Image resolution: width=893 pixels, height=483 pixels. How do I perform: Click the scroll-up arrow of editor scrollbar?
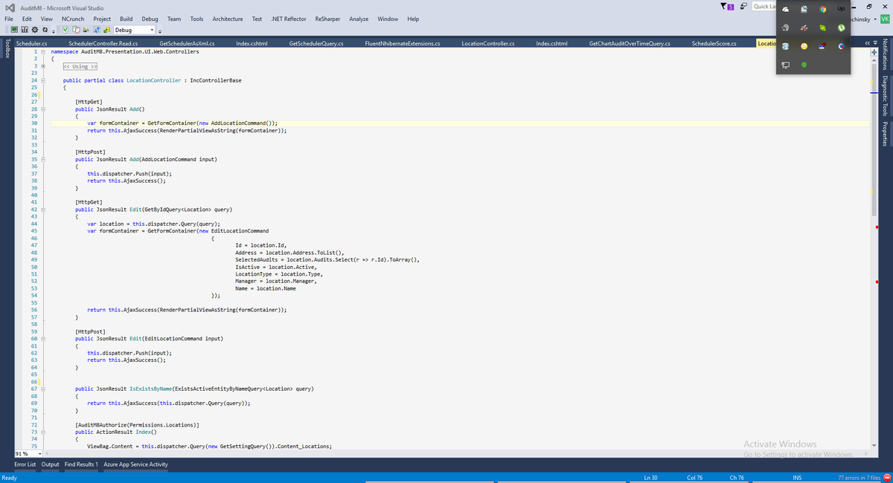pyautogui.click(x=874, y=60)
